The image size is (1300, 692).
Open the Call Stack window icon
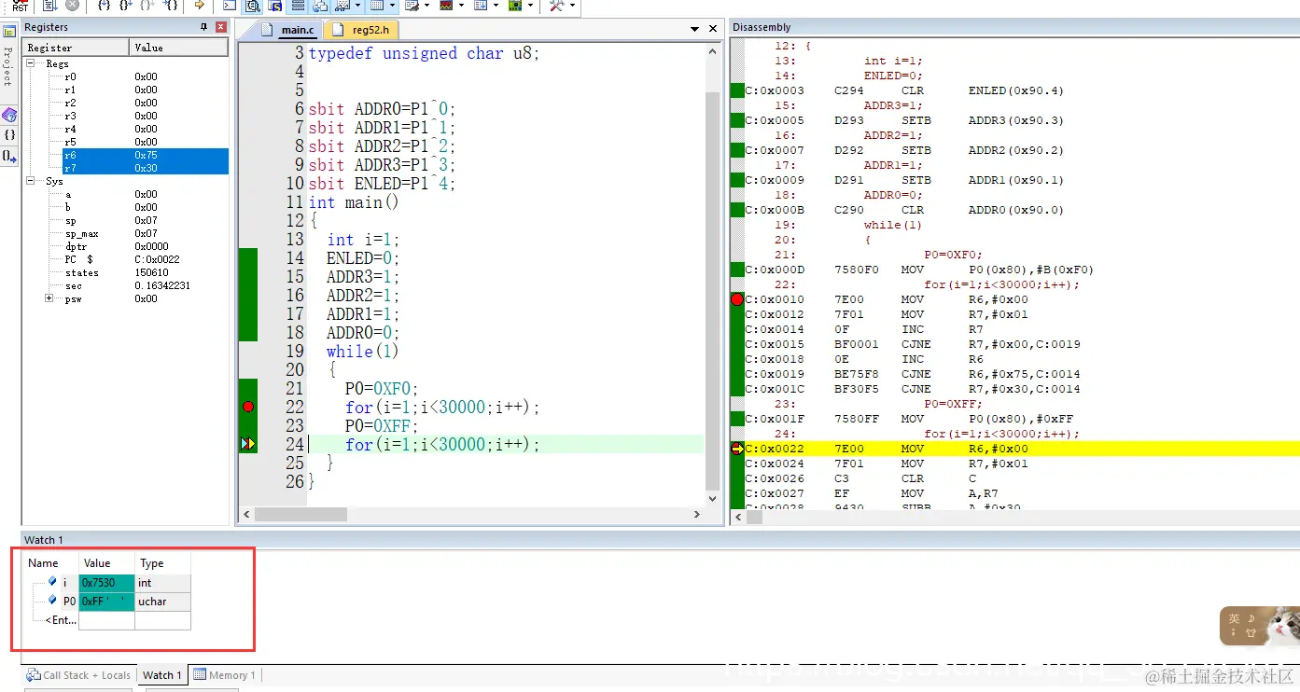(319, 6)
